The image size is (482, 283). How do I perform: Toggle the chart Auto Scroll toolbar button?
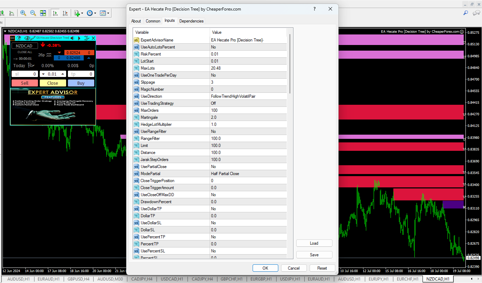tap(55, 13)
